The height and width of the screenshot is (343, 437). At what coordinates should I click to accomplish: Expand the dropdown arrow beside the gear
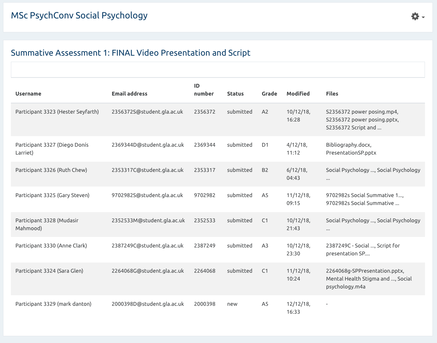click(x=423, y=17)
